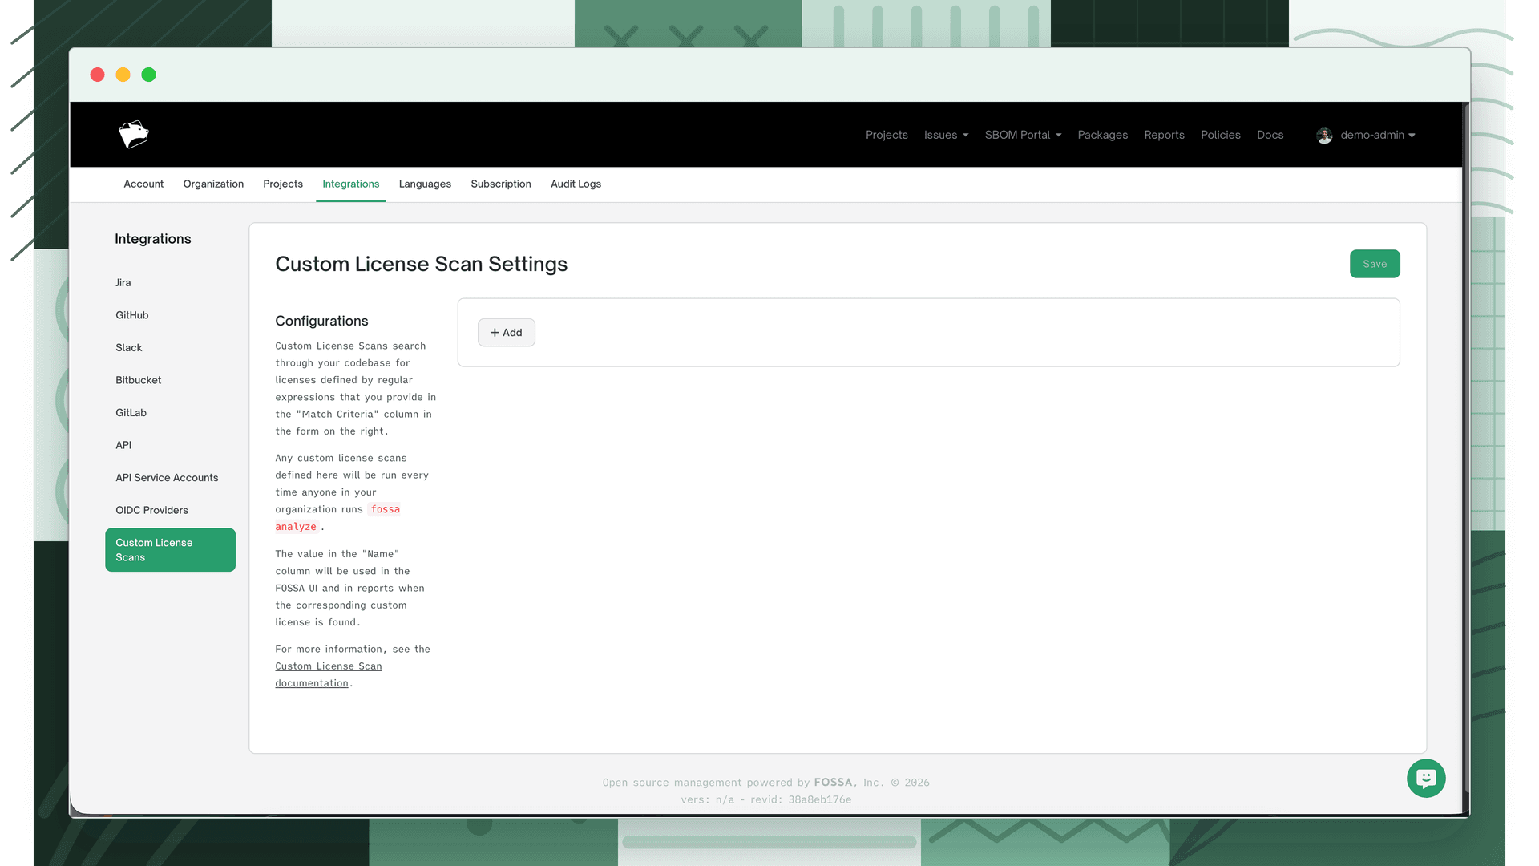Switch to the Languages settings tab
This screenshot has width=1539, height=866.
pos(425,184)
